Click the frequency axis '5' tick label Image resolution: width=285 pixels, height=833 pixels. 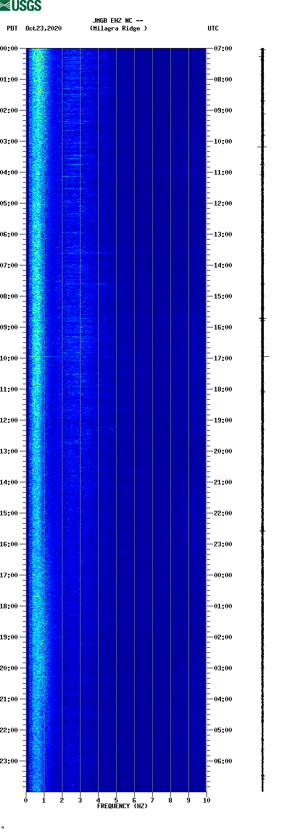point(116,800)
